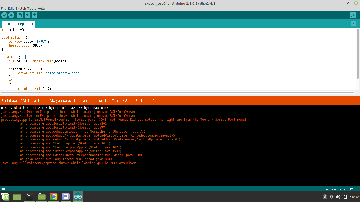
Task: Create a new sketch with the New icon
Action: pos(20,15)
